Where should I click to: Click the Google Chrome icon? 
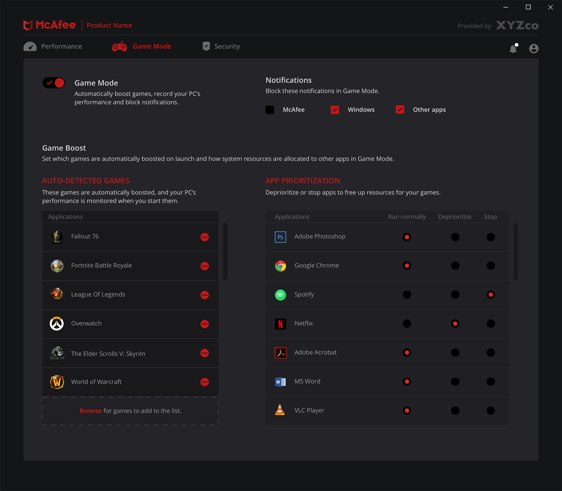pyautogui.click(x=280, y=266)
